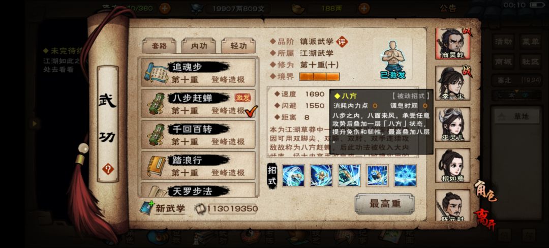
Task: Select character portrait 巫灵儿
Action: (452, 124)
